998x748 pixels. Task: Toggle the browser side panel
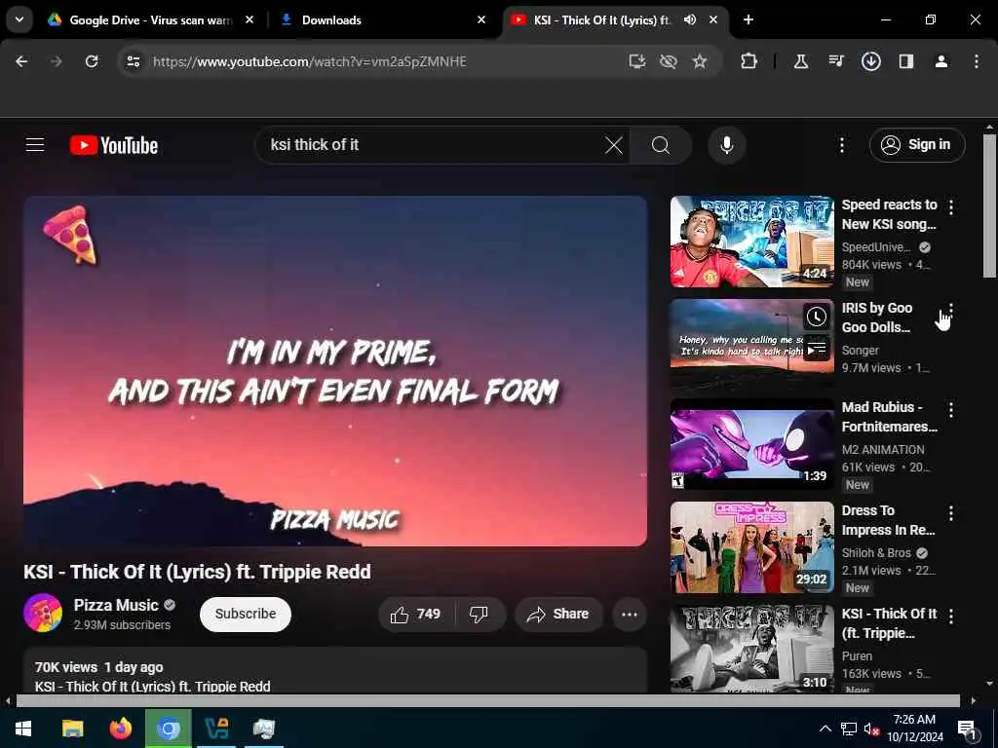point(906,61)
